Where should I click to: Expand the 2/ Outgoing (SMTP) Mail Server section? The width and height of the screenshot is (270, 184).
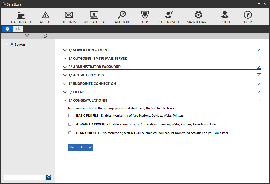[x=65, y=59]
